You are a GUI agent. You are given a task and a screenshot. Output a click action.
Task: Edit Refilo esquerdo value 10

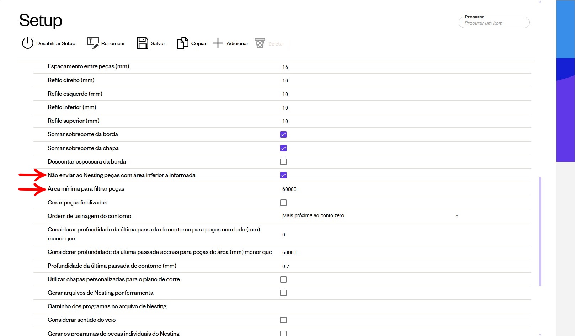[x=285, y=94]
